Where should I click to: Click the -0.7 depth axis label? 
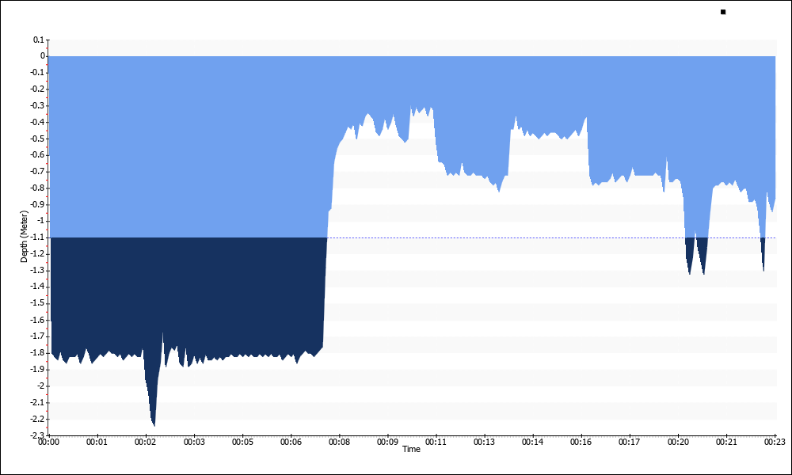pos(37,172)
